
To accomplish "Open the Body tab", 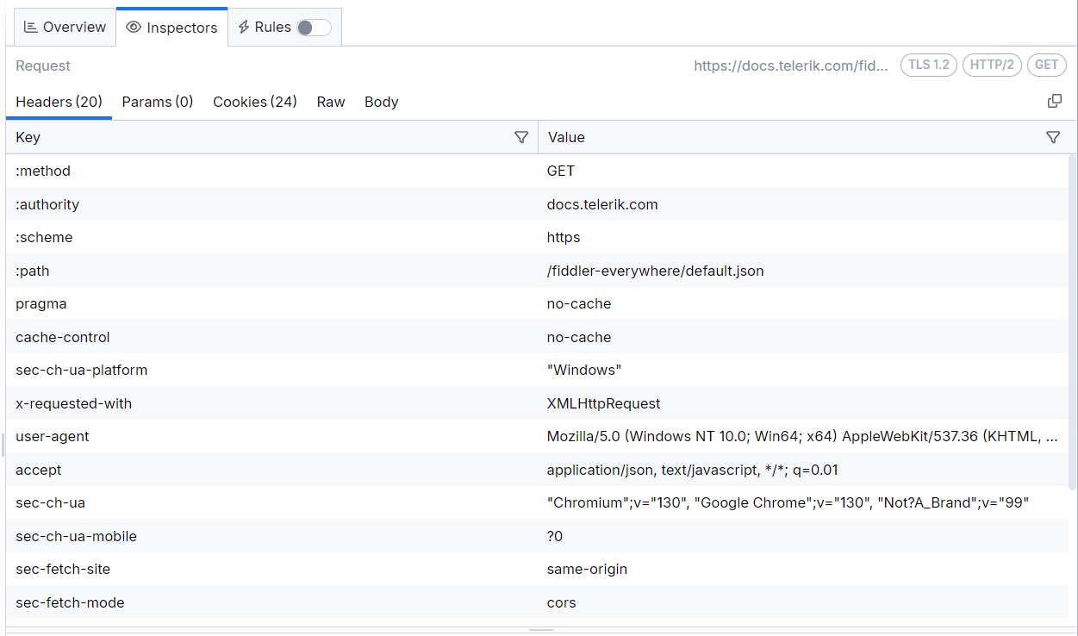I will pyautogui.click(x=382, y=102).
